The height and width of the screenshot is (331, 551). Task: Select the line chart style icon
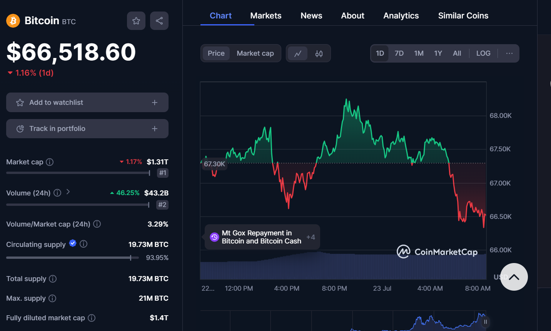(298, 53)
